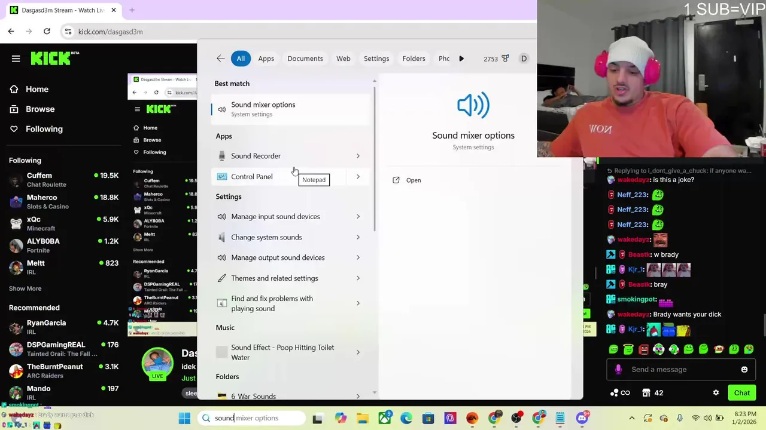766x430 pixels.
Task: Click the D account avatar in search
Action: 524,59
